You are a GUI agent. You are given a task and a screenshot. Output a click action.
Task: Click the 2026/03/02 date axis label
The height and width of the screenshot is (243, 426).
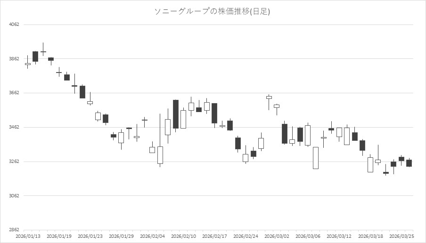[x=277, y=236]
